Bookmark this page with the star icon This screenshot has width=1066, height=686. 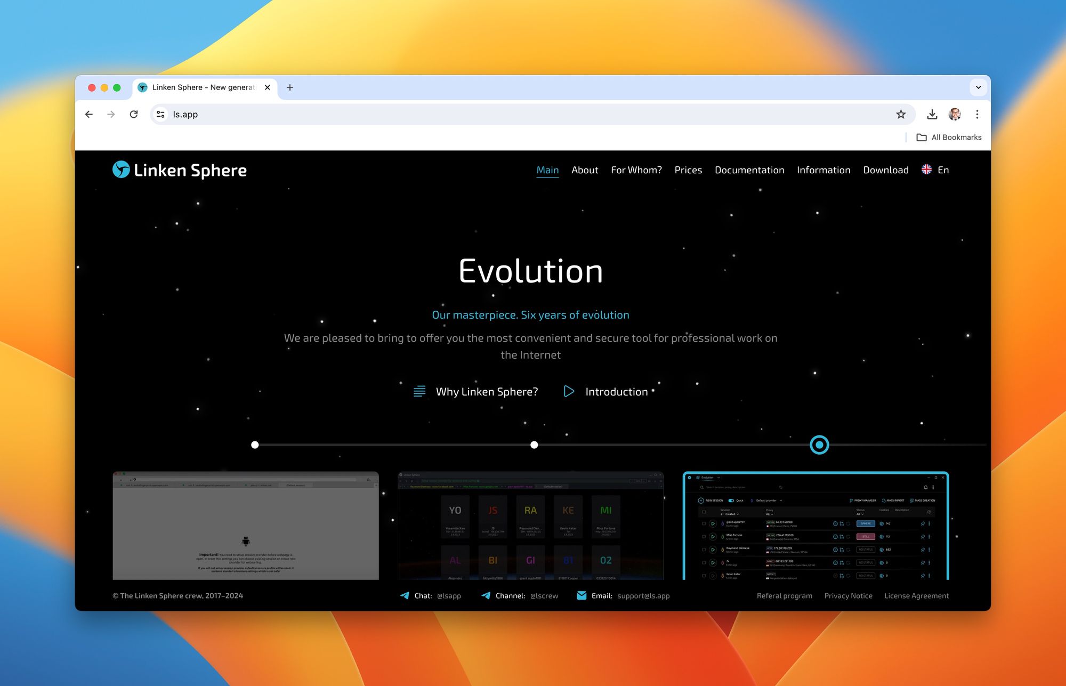pos(901,114)
